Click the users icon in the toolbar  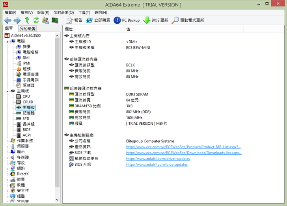click(45, 20)
